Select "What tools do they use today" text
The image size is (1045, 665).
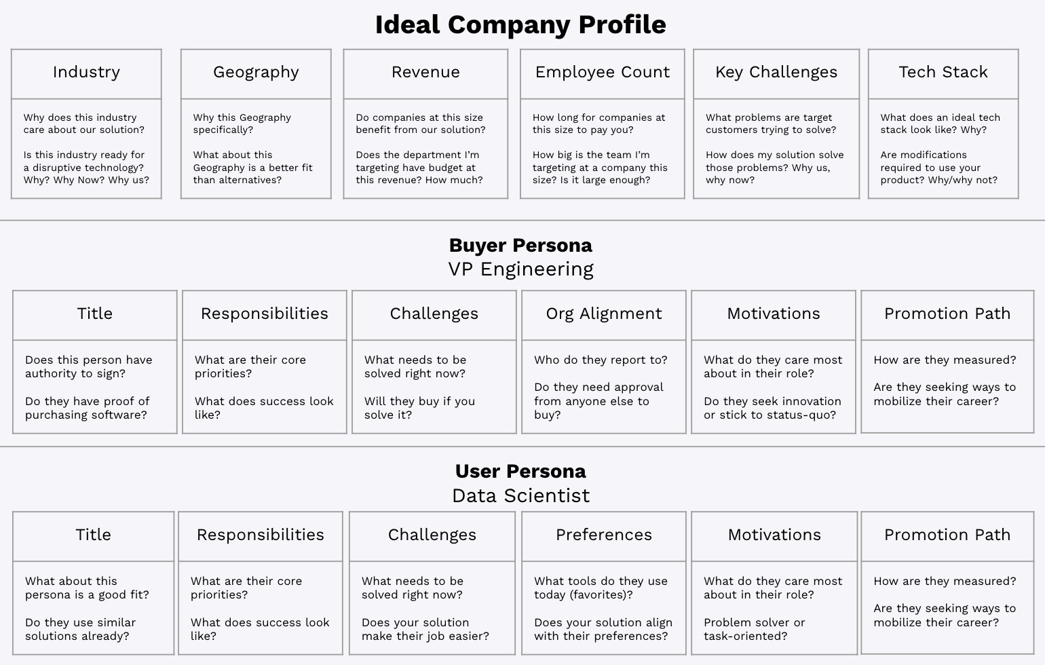(601, 588)
